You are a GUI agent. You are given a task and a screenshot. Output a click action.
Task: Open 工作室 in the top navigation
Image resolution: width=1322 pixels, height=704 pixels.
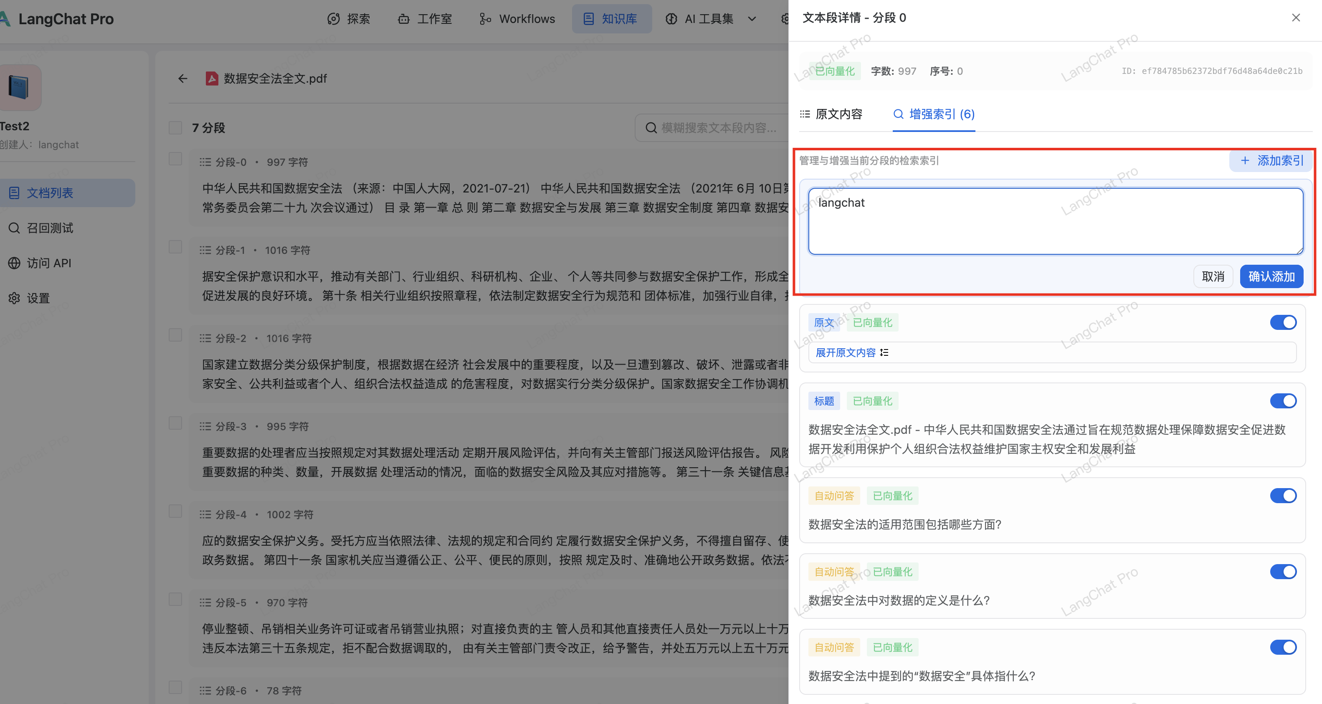tap(425, 19)
